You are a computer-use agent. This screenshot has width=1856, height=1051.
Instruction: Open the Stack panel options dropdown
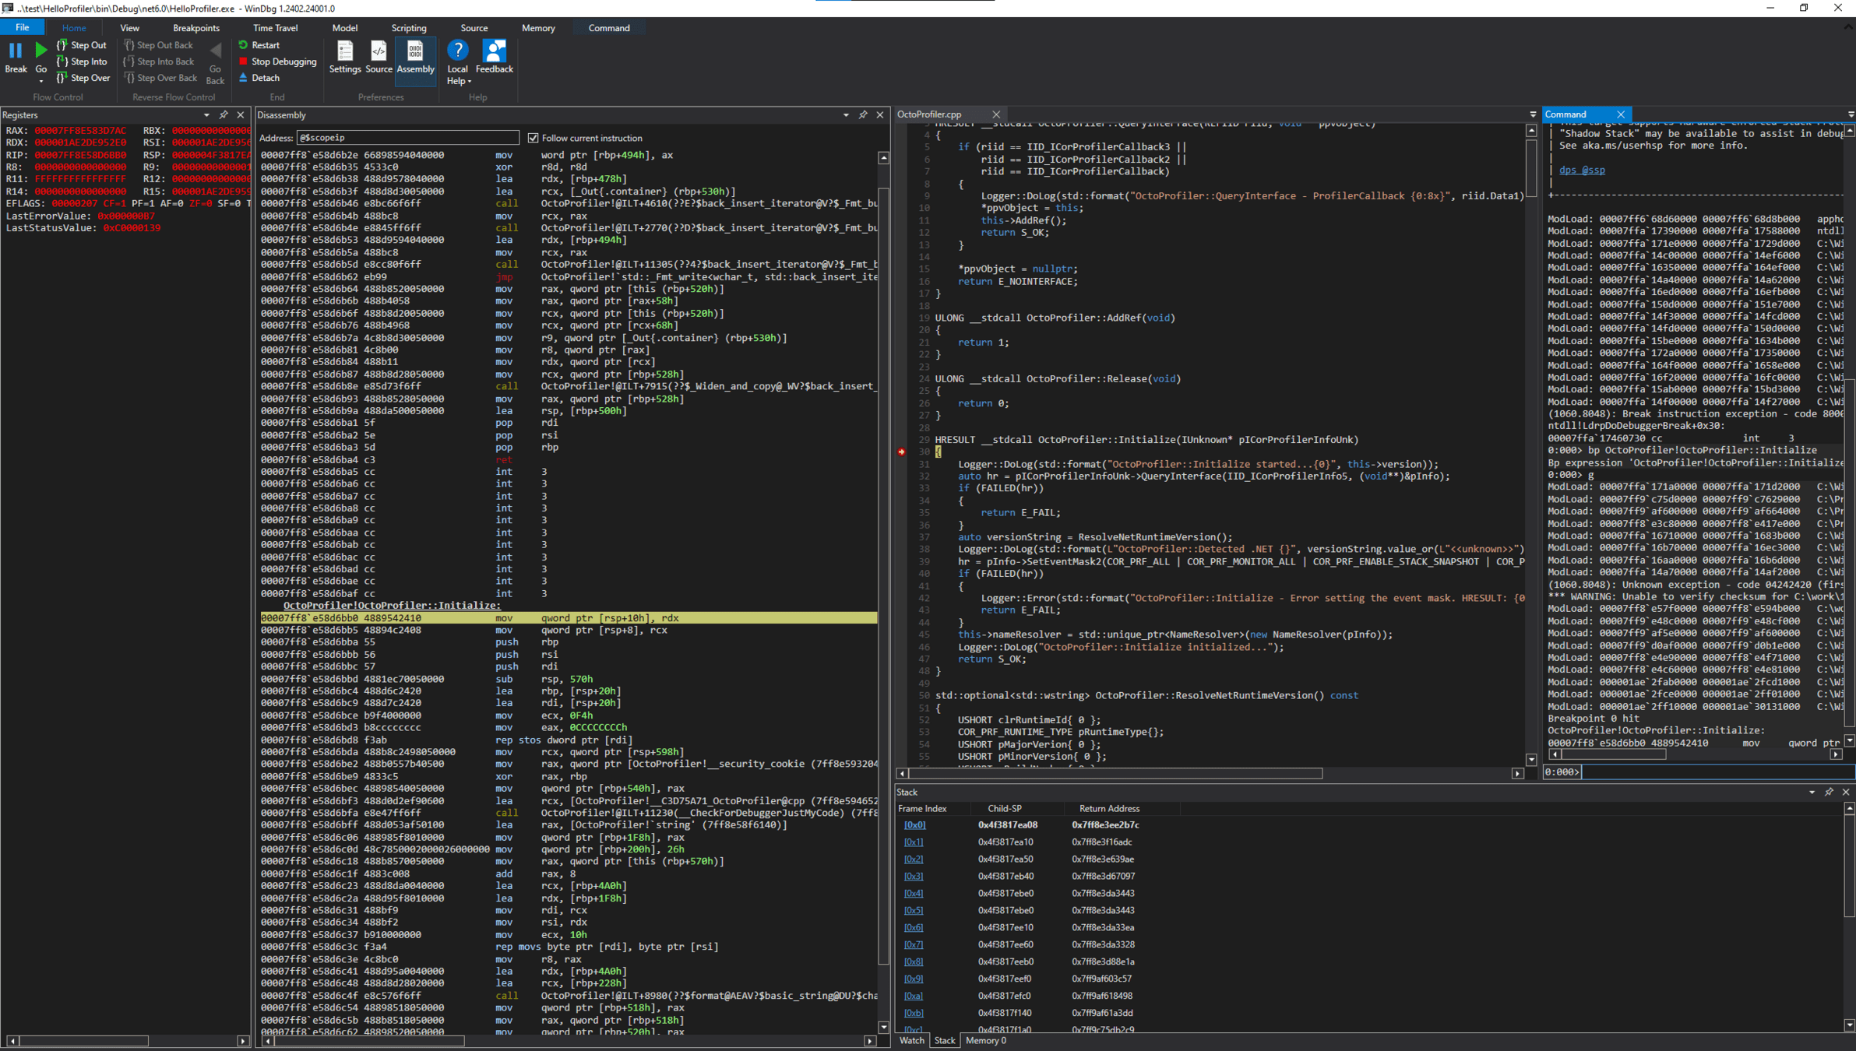[1812, 792]
